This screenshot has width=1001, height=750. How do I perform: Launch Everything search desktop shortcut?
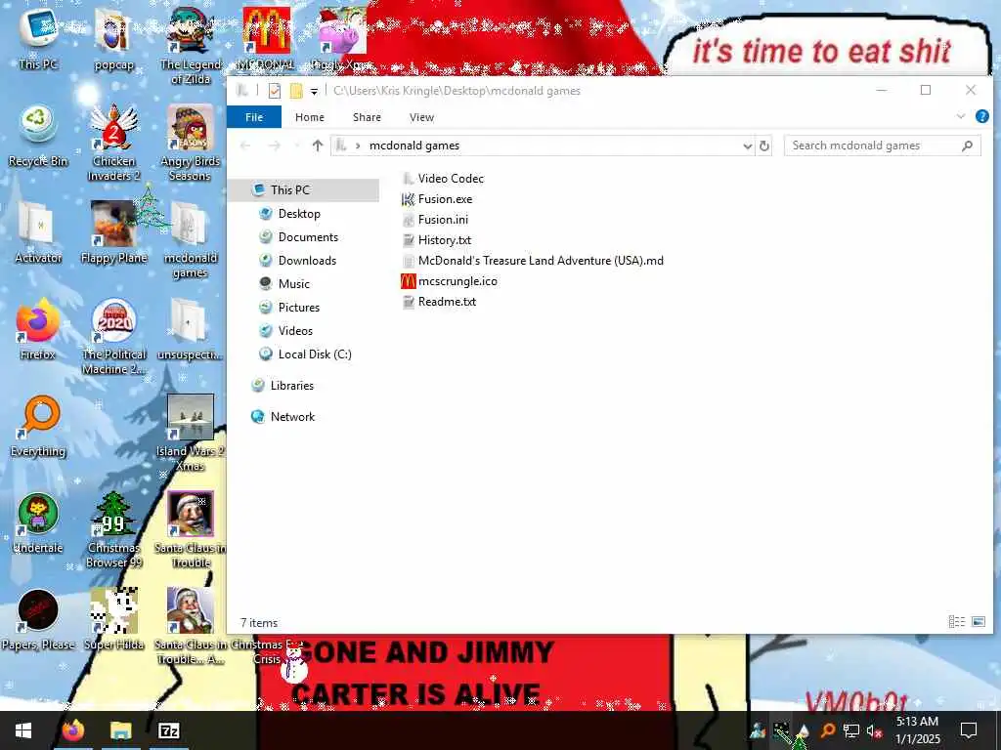click(38, 426)
